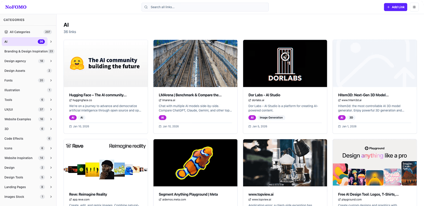
Task: Open the LMArena railway thumbnail
Action: pyautogui.click(x=195, y=63)
